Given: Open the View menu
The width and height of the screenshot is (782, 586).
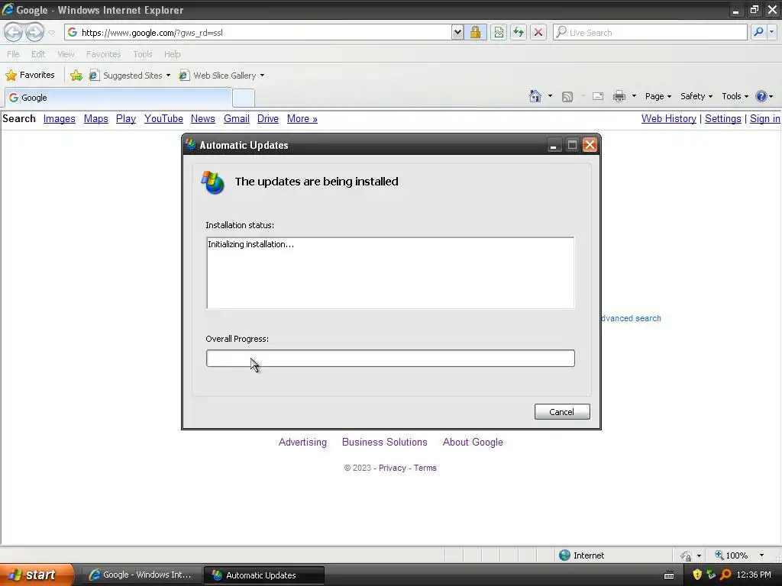Looking at the screenshot, I should (x=66, y=54).
